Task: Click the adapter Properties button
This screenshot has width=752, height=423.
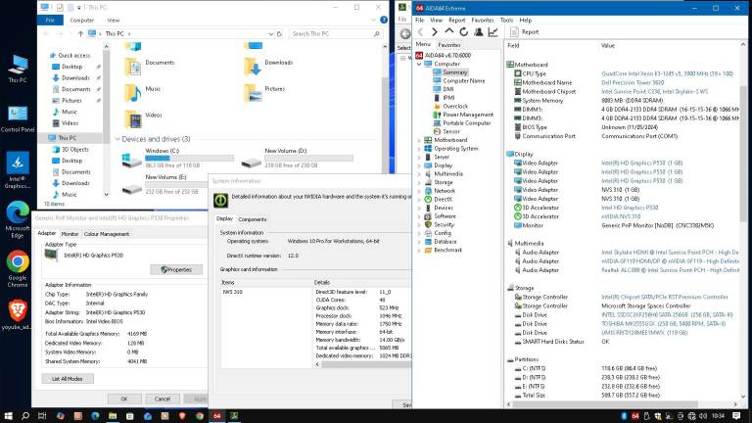Action: point(176,269)
